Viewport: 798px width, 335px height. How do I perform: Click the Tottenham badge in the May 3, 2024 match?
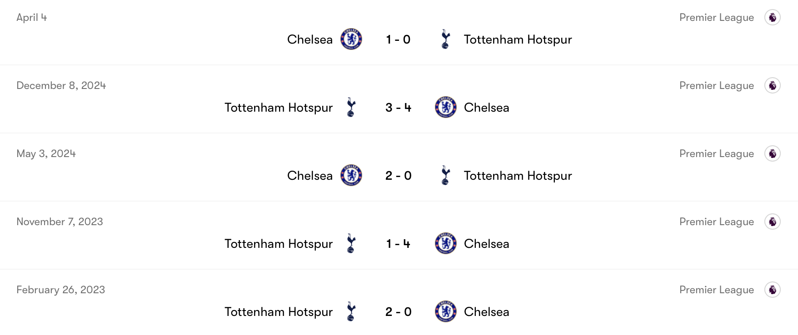445,176
